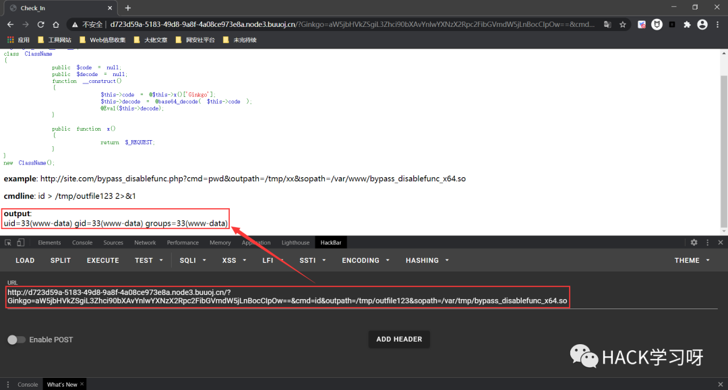Screen dimensions: 728x390
Task: Select the What's New drawer tab
Action: pos(62,385)
